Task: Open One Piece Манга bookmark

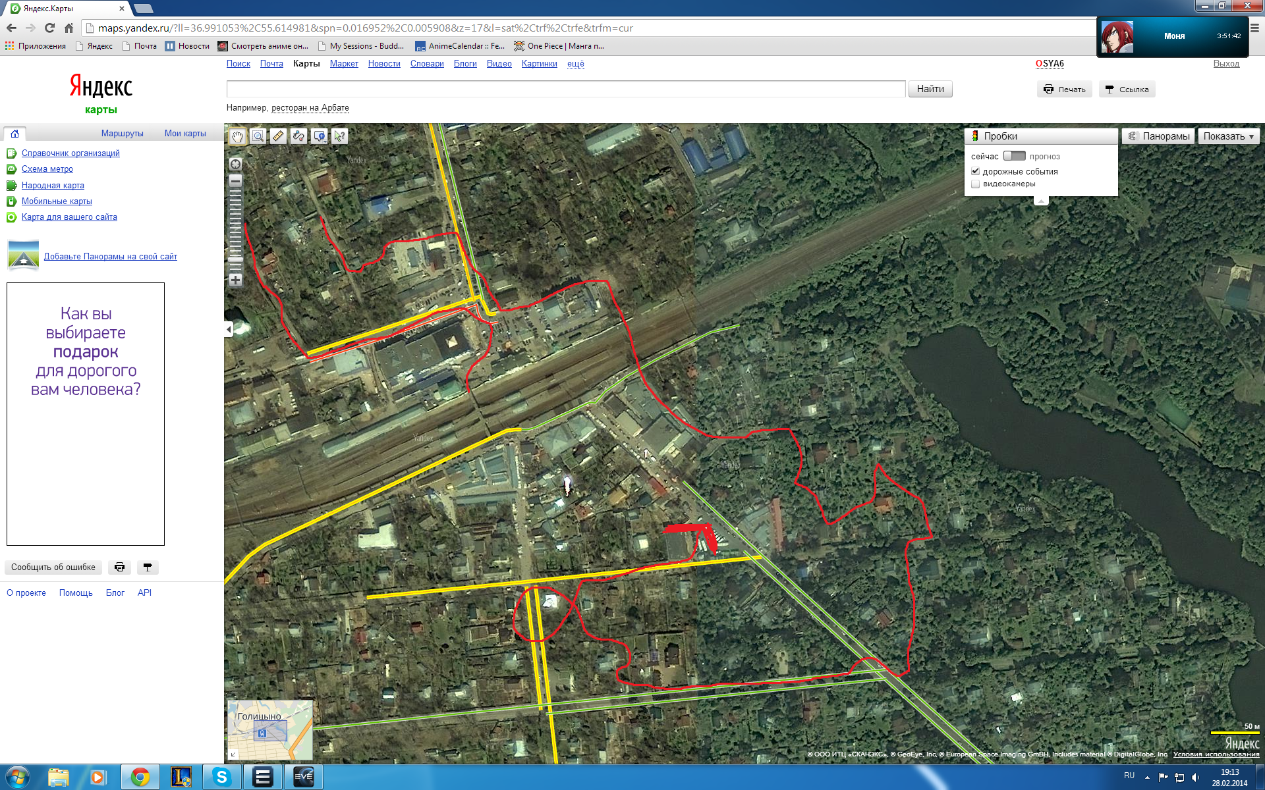Action: click(559, 46)
